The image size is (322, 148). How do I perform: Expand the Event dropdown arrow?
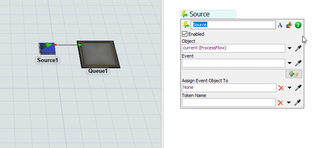289,63
